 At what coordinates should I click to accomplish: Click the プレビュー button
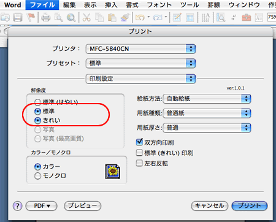pos(83,206)
